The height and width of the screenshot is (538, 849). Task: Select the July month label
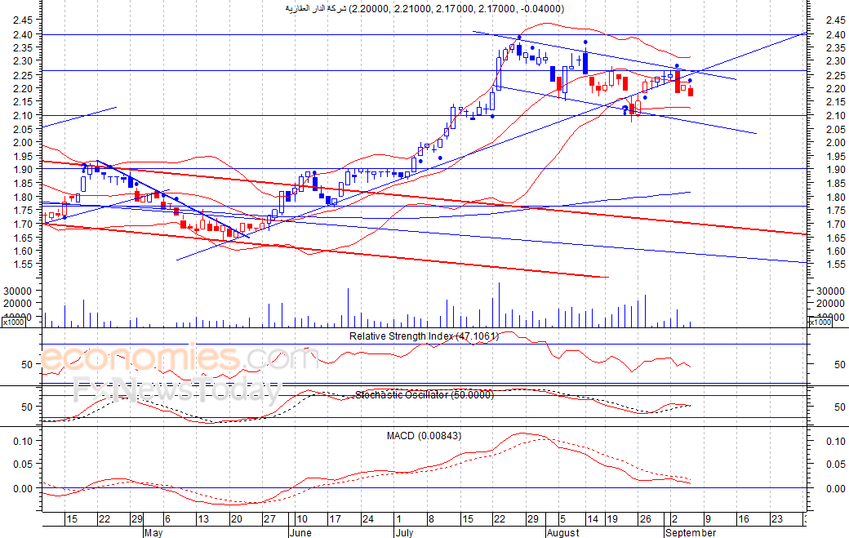pyautogui.click(x=404, y=532)
